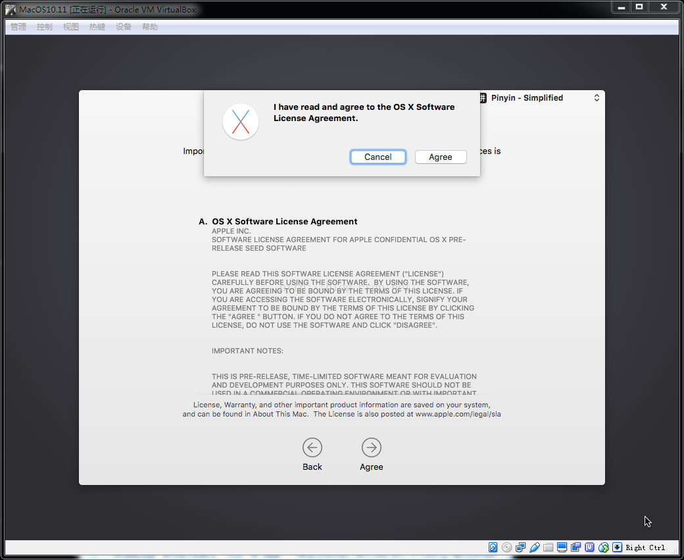This screenshot has height=560, width=684.
Task: Click the Back label under the arrow
Action: (x=312, y=467)
